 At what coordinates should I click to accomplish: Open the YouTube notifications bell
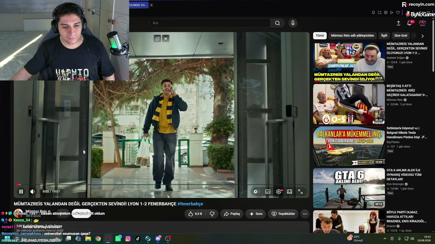click(410, 23)
